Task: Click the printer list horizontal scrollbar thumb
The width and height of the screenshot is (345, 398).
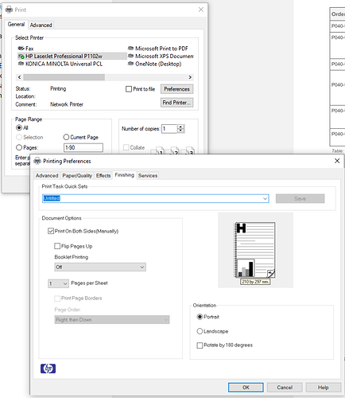Action: (x=64, y=77)
